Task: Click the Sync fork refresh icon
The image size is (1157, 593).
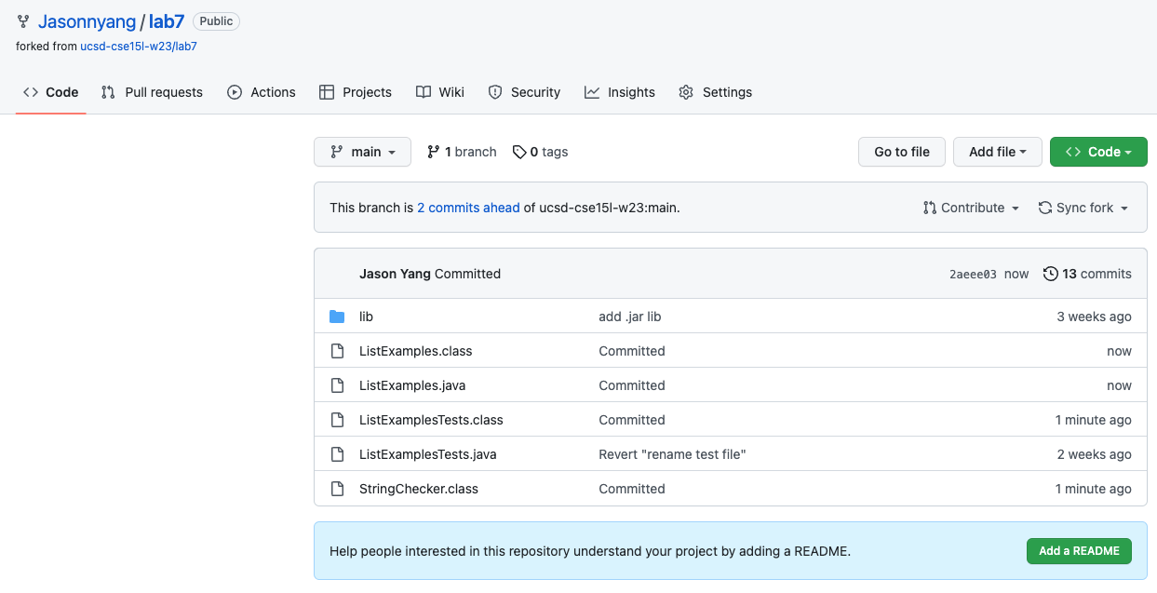Action: click(1045, 208)
